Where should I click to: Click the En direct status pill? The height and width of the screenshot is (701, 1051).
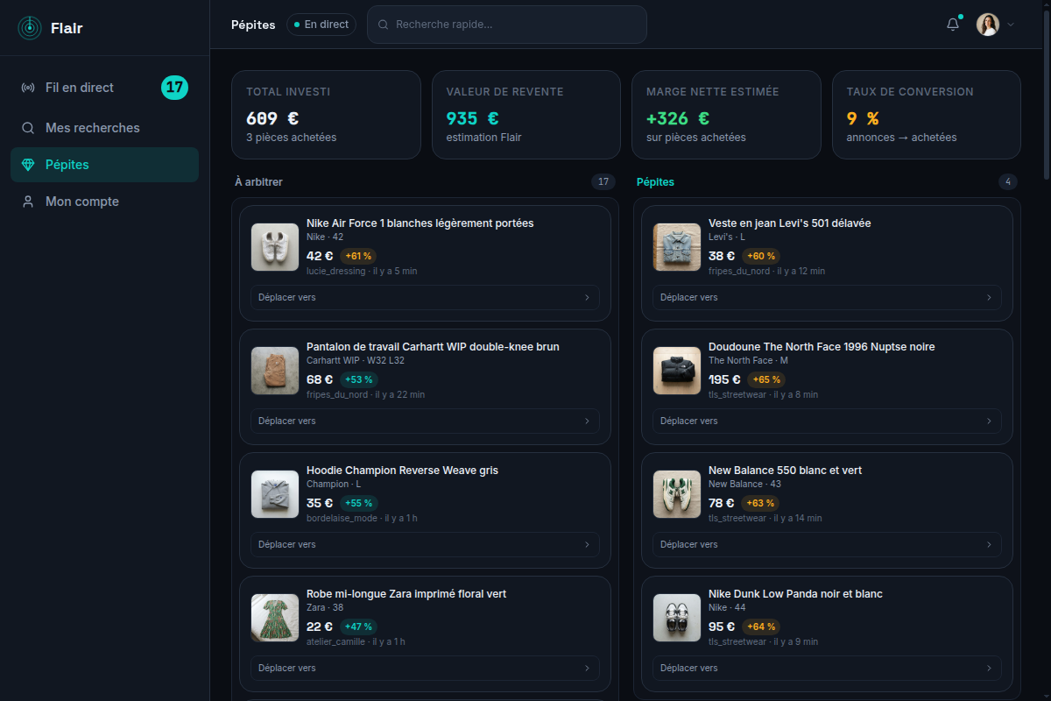point(321,25)
